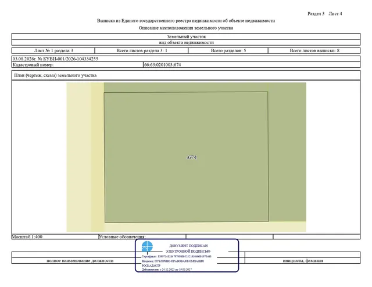The height and width of the screenshot is (287, 372).
Task: Click the 'Лист 4' header text
Action: pyautogui.click(x=335, y=14)
